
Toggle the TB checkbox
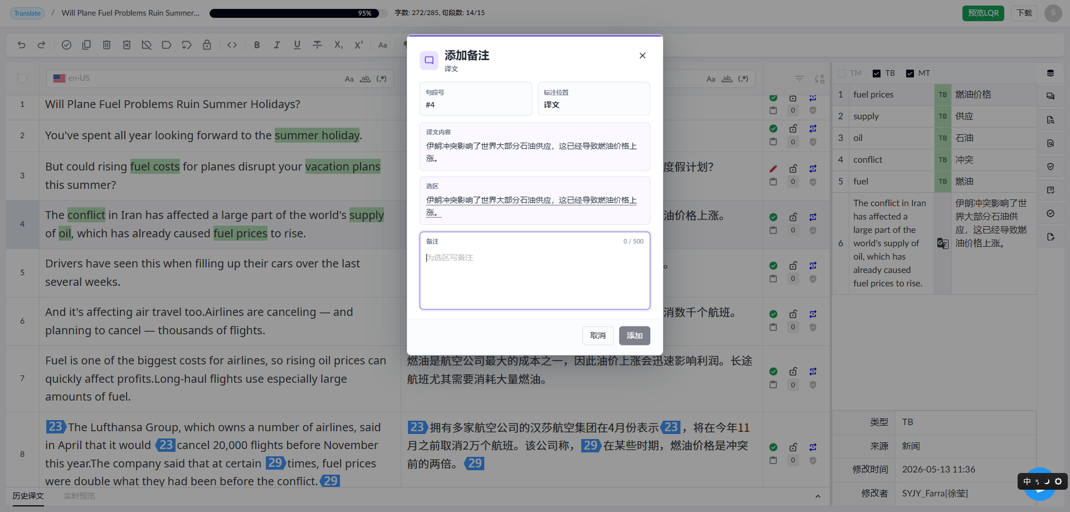coord(877,74)
